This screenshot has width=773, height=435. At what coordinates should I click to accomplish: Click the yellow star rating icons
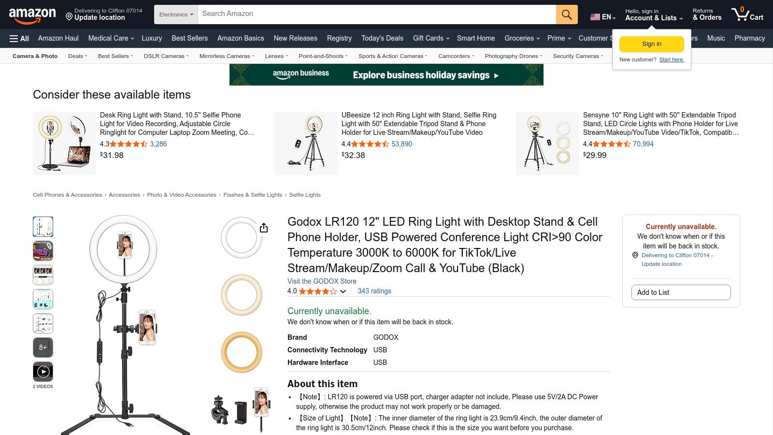(316, 291)
